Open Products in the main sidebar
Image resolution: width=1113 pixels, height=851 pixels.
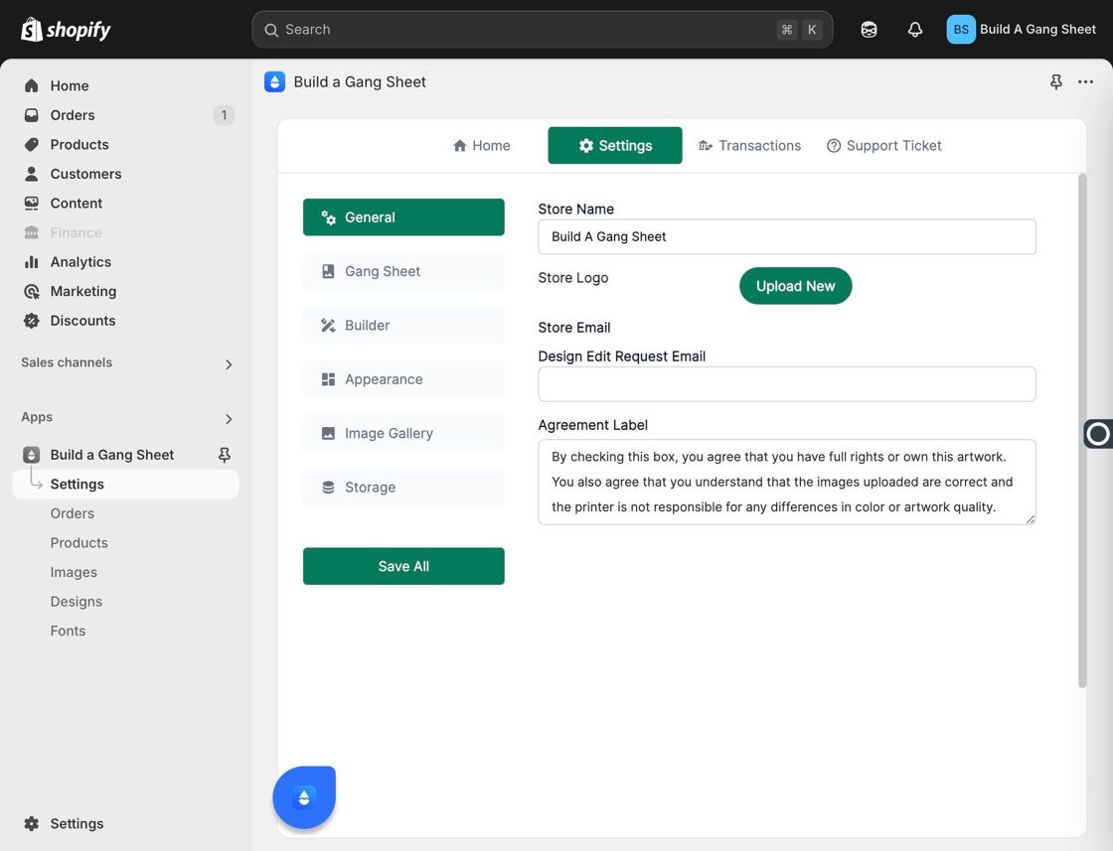pos(79,145)
